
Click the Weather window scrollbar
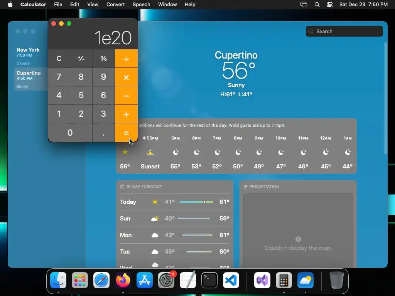tap(385, 98)
